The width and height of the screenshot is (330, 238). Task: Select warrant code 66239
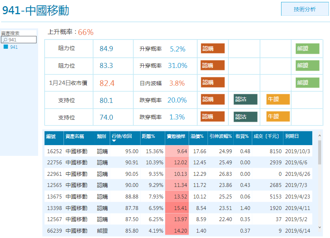click(54, 231)
